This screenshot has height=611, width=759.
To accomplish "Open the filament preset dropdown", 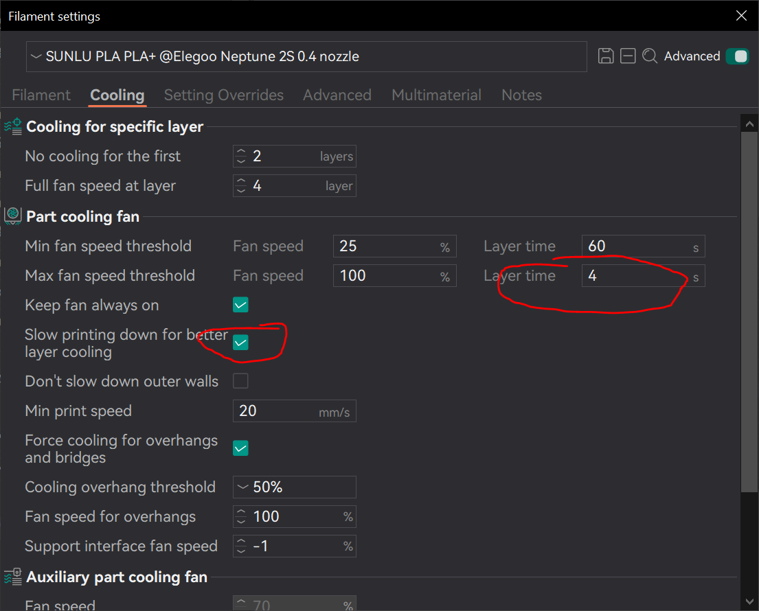I will (x=306, y=56).
